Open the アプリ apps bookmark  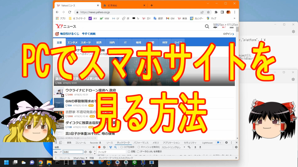(x=61, y=18)
